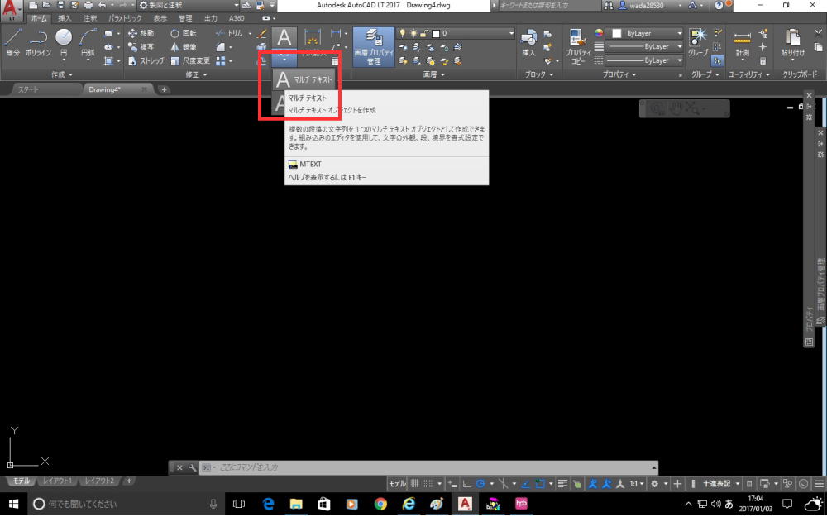Click the Mirror (鏡像) tool
Viewport: 827px width, 517px height.
pyautogui.click(x=184, y=47)
